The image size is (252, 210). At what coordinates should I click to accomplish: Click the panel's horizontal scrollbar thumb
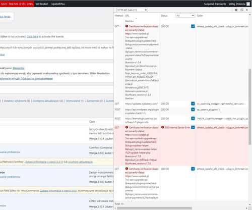tap(154, 208)
